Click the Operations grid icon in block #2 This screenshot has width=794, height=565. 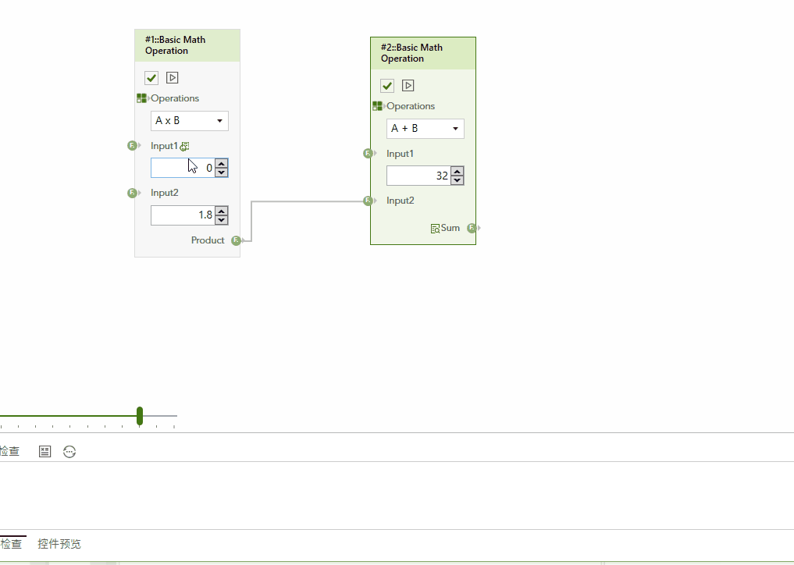coord(377,106)
